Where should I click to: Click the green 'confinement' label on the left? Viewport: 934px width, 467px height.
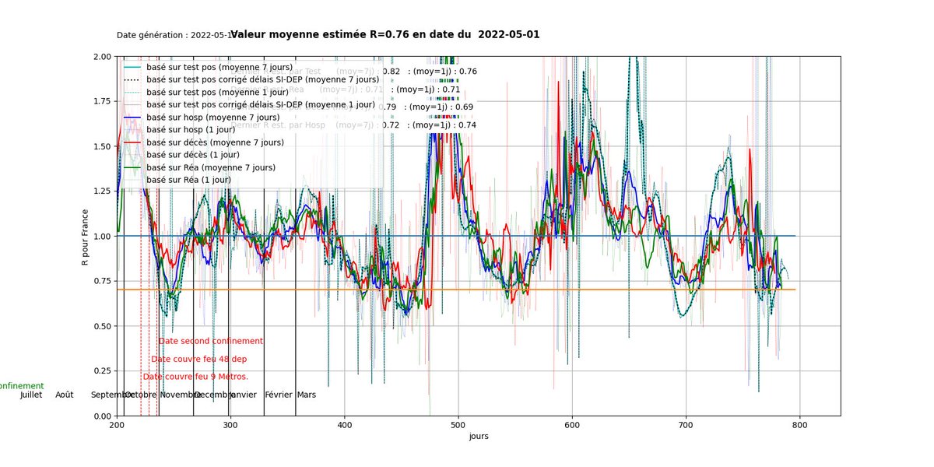tap(22, 385)
